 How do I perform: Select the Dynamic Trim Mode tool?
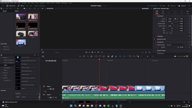[88, 56]
